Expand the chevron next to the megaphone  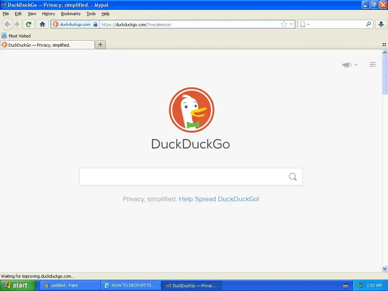tap(356, 64)
